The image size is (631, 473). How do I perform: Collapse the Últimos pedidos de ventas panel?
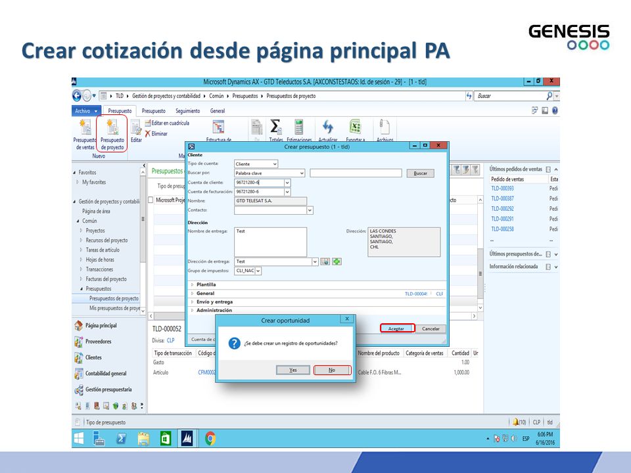pyautogui.click(x=556, y=169)
